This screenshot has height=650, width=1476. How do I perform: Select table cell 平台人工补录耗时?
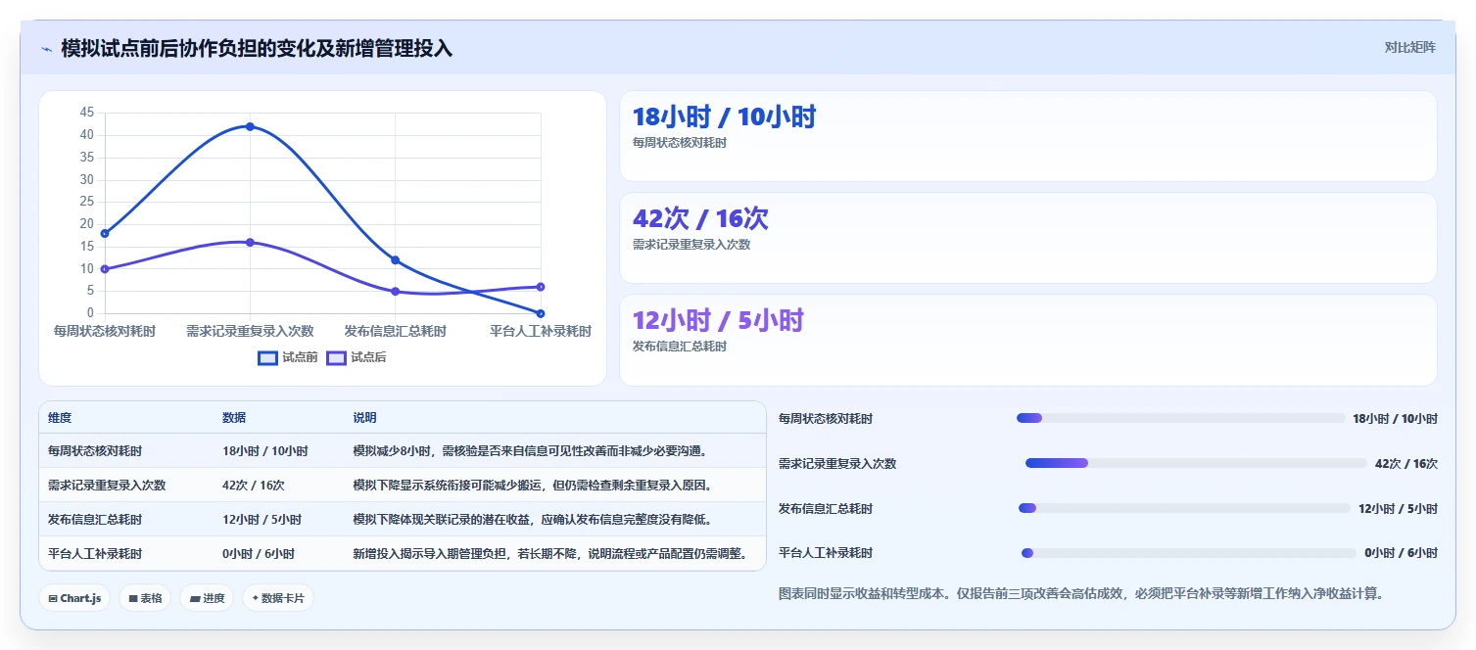click(x=95, y=554)
